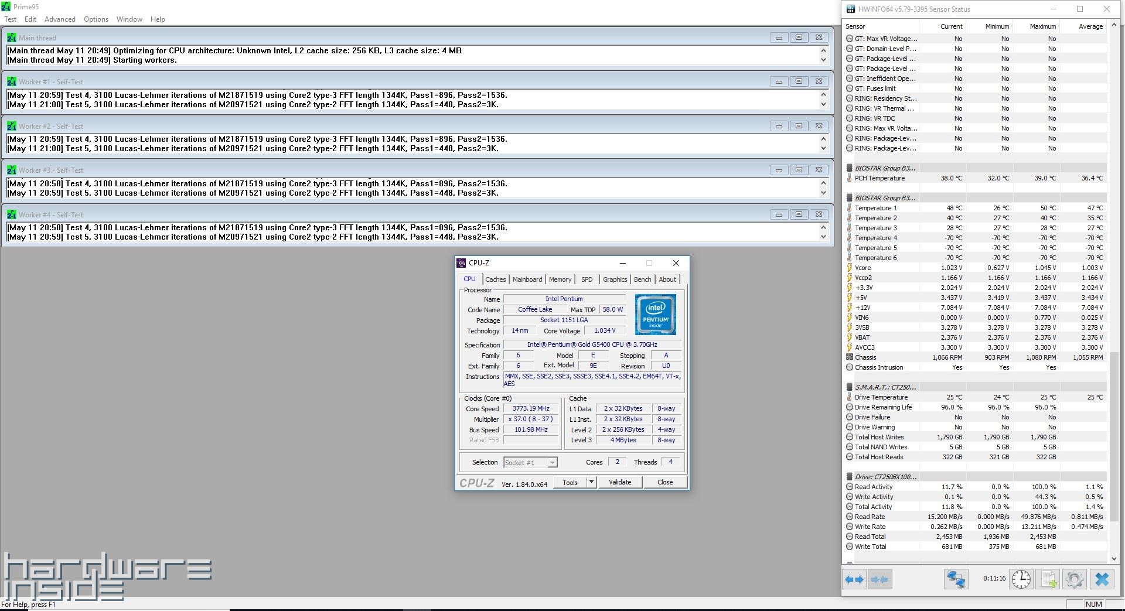Click the circle icon beside Read Activity

point(849,487)
